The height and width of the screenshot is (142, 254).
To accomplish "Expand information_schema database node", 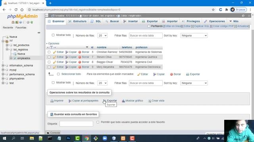I will pyautogui.click(x=3, y=65).
